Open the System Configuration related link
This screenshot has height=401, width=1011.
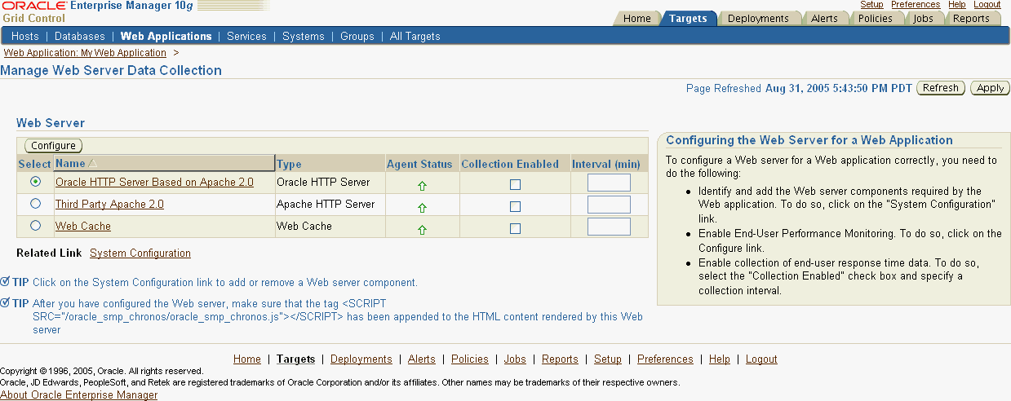pyautogui.click(x=140, y=253)
